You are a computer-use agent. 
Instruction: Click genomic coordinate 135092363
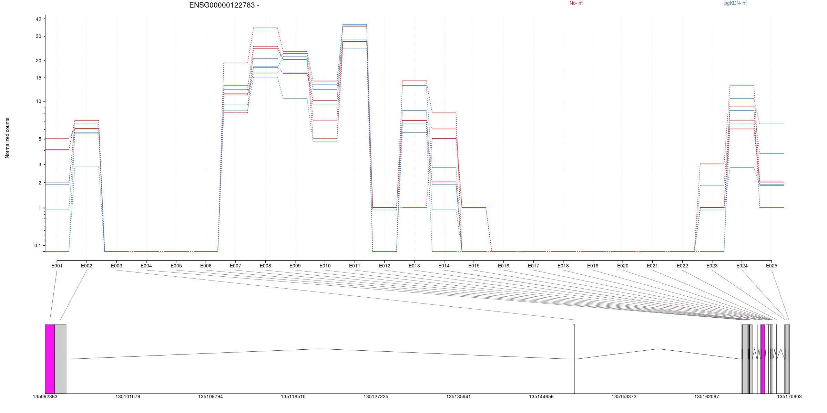(x=45, y=396)
